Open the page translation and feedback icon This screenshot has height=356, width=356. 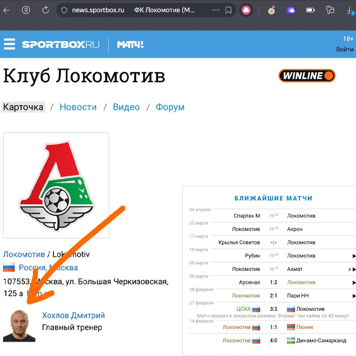coord(330,10)
